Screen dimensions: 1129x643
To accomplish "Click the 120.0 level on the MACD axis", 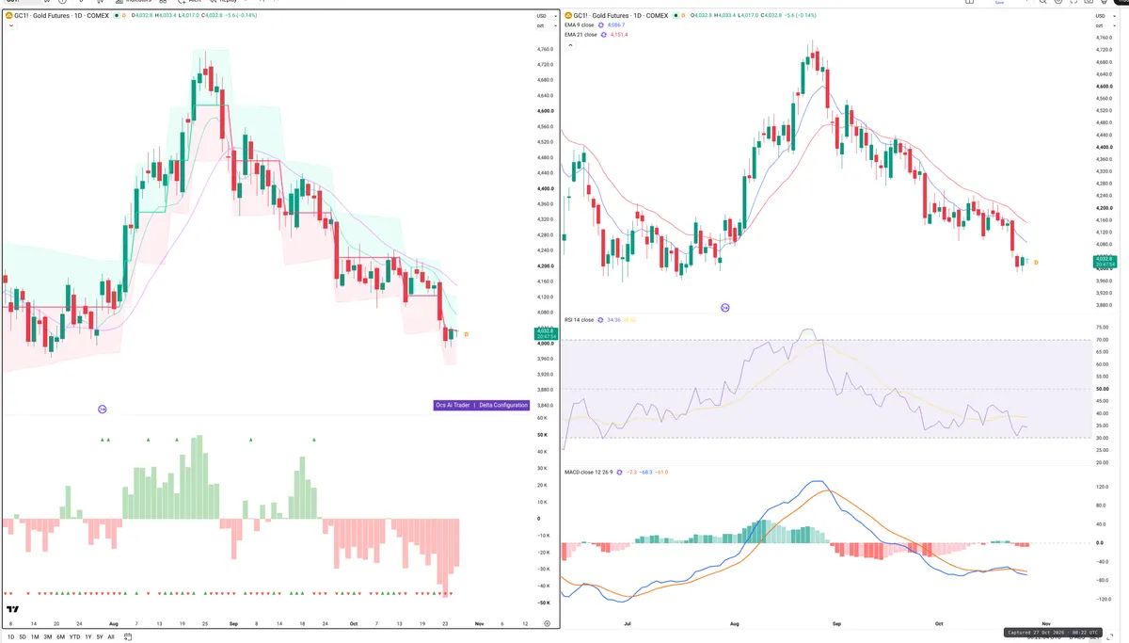I will click(1102, 488).
